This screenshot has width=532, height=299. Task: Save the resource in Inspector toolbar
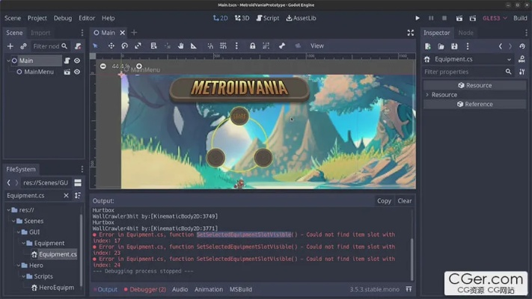pyautogui.click(x=454, y=46)
